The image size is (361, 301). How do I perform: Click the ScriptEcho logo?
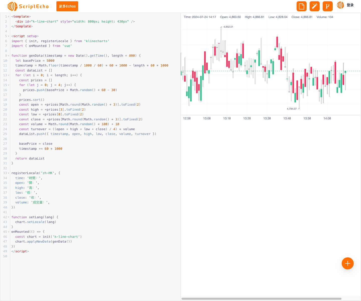tap(28, 6)
